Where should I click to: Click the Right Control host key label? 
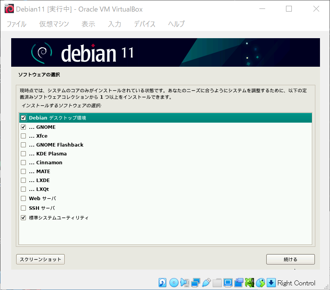pyautogui.click(x=296, y=283)
